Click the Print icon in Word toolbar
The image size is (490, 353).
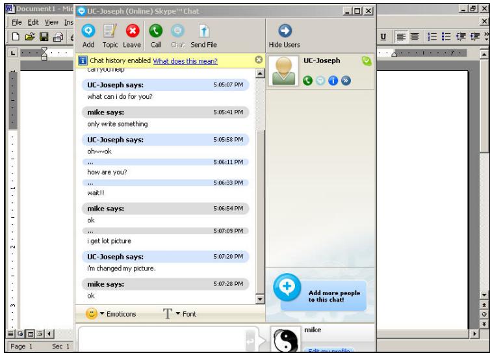pyautogui.click(x=58, y=37)
